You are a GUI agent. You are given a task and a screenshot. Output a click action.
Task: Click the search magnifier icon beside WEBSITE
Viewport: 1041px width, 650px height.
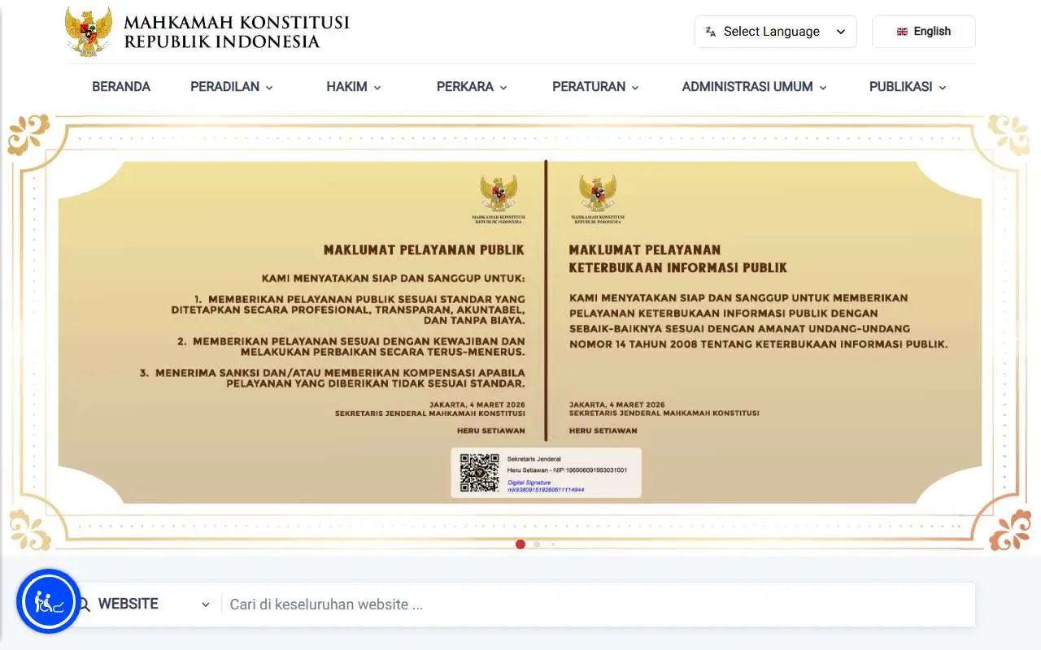(x=83, y=604)
